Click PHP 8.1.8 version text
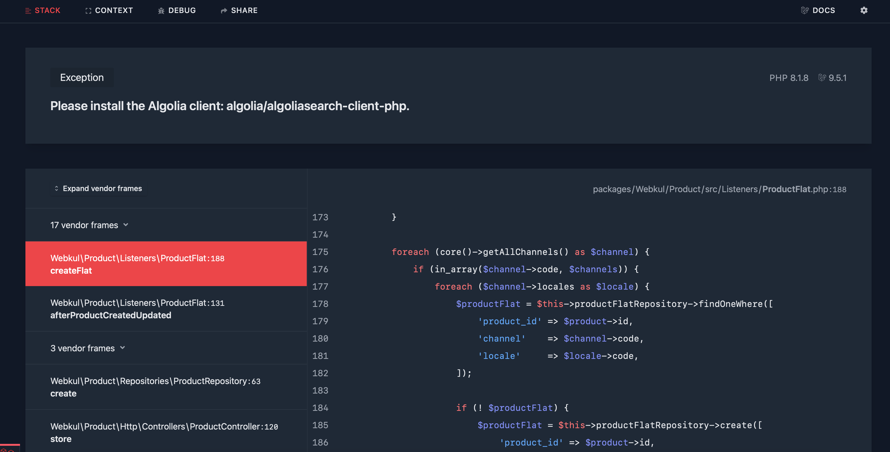This screenshot has height=452, width=890. point(789,78)
